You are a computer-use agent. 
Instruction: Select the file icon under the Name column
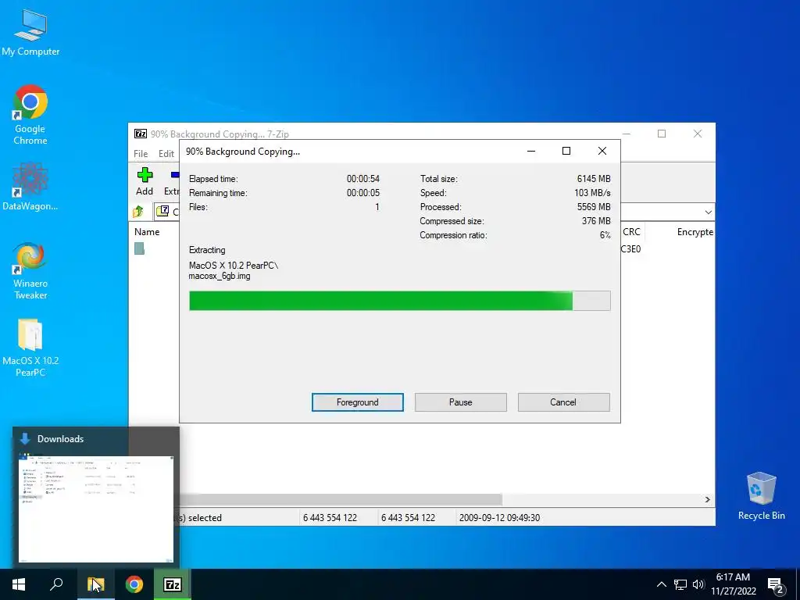point(139,248)
